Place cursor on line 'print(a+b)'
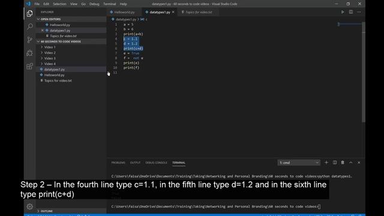 click(133, 34)
